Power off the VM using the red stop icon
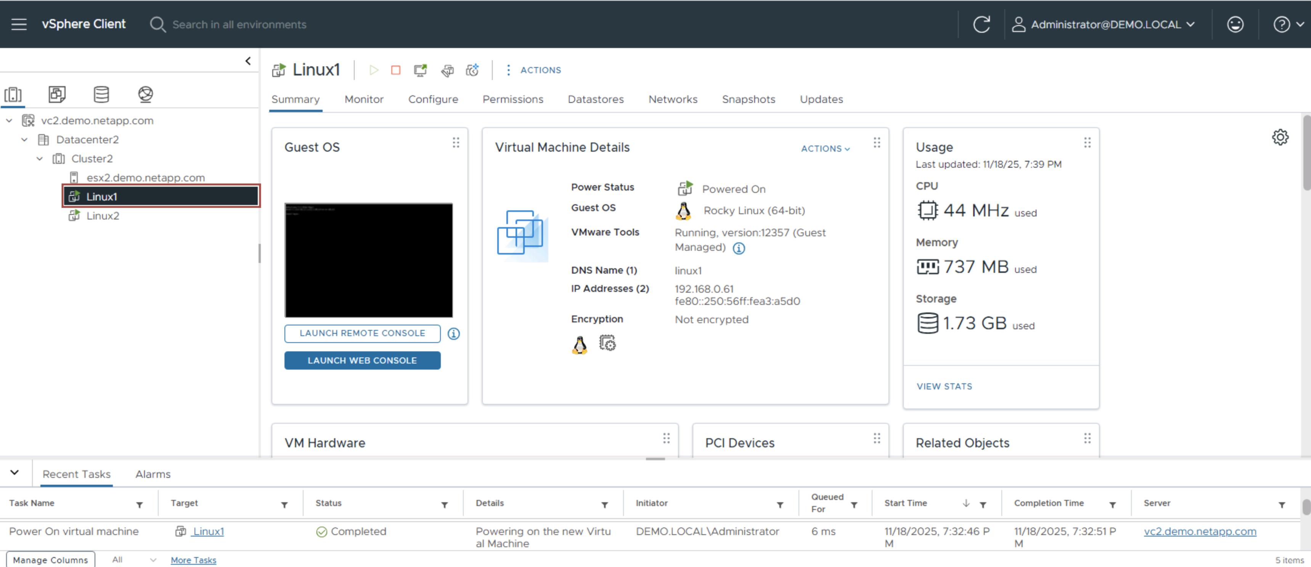The image size is (1311, 567). (x=396, y=70)
